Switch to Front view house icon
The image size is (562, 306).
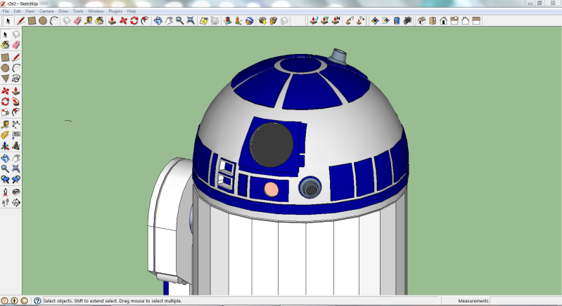pos(444,21)
